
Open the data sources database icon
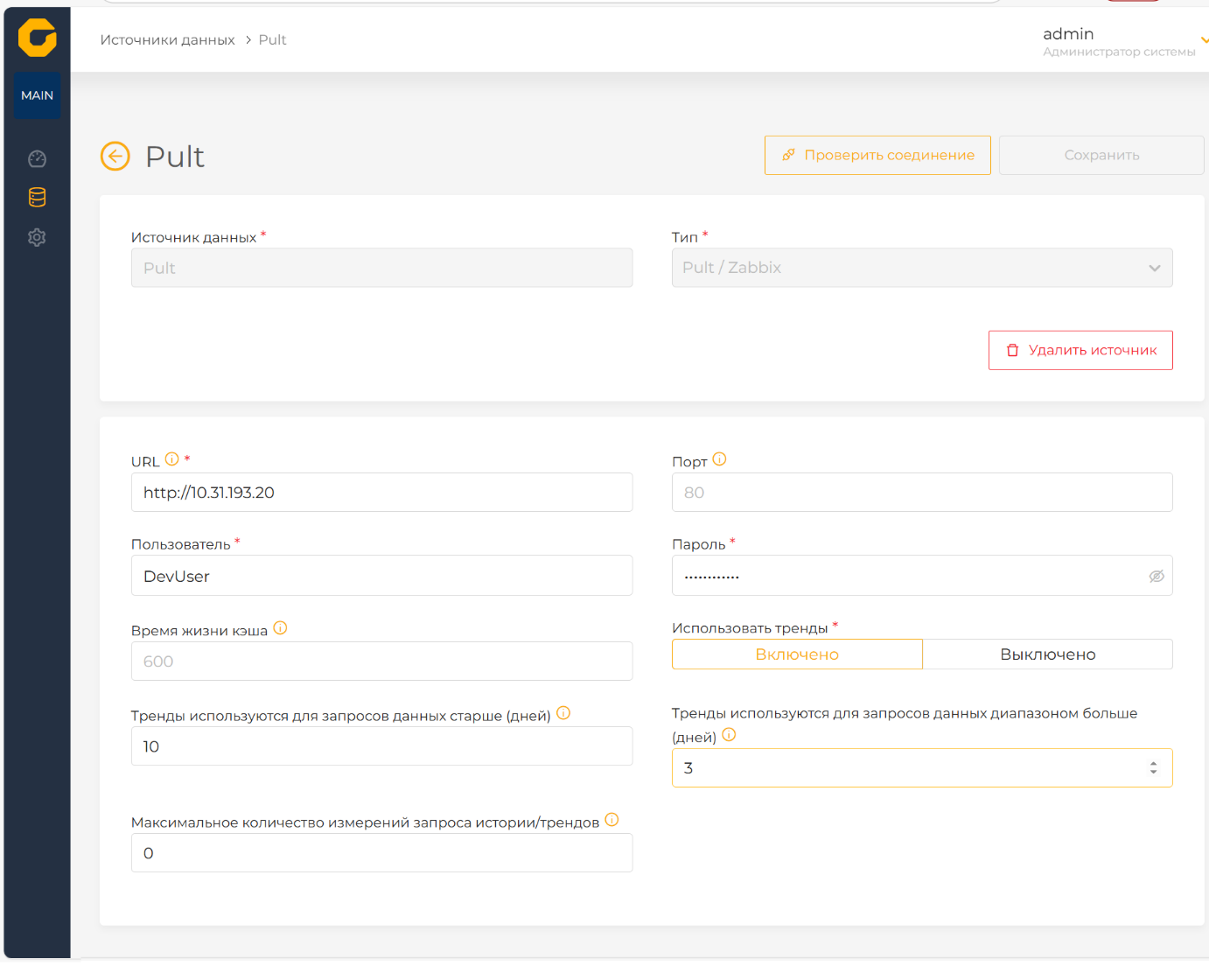pos(37,197)
